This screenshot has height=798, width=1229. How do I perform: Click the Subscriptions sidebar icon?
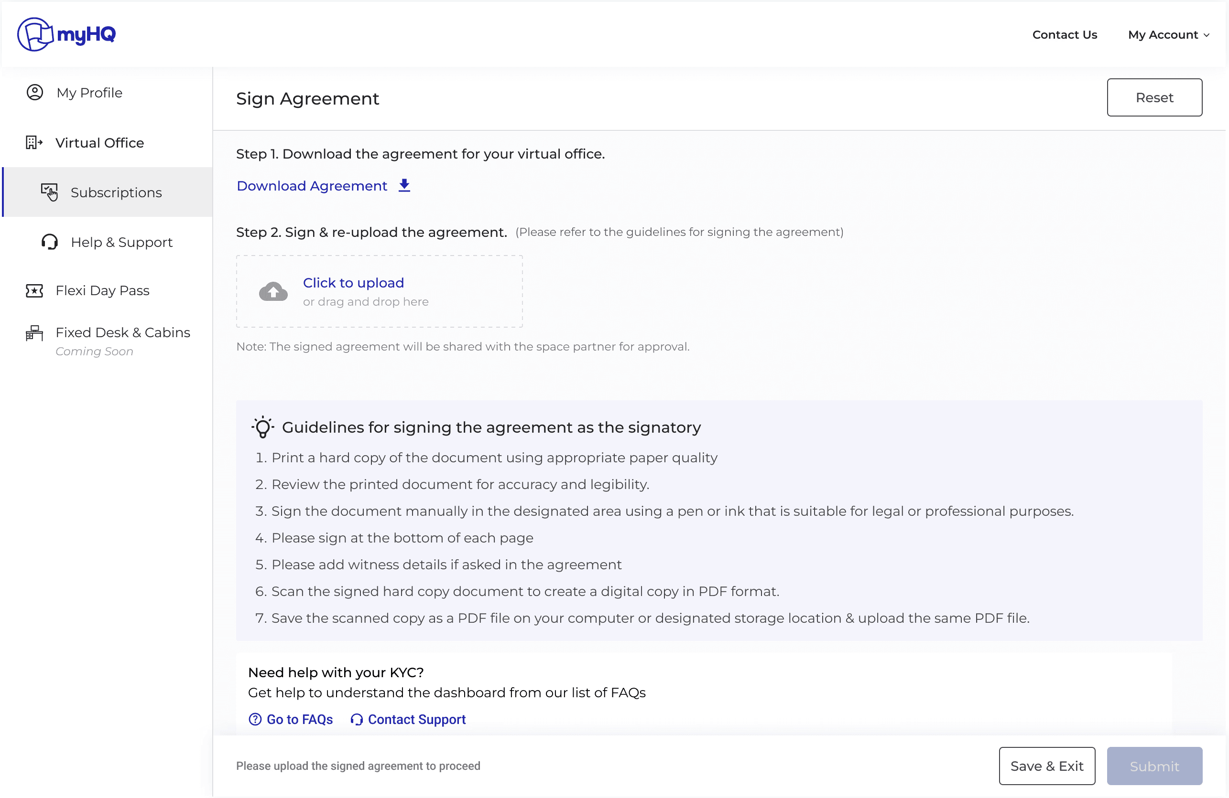coord(49,192)
